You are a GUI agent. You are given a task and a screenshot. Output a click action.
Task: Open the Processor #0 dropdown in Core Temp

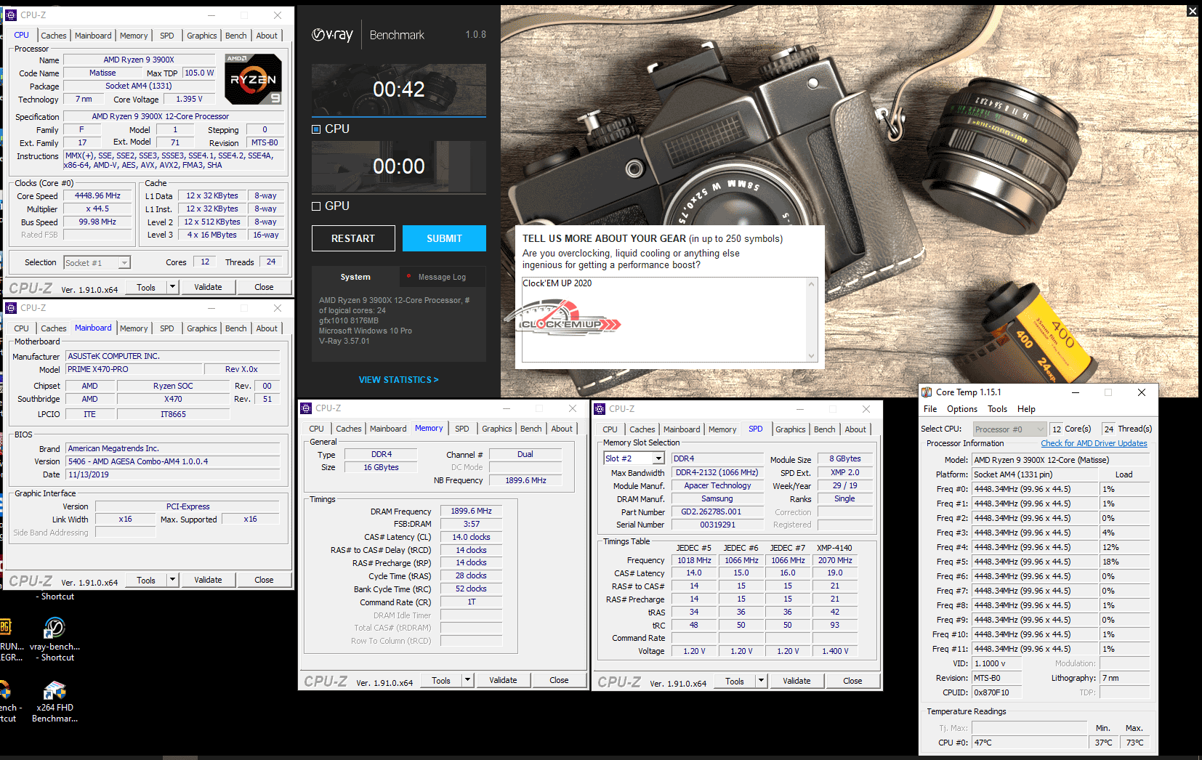pos(1041,429)
